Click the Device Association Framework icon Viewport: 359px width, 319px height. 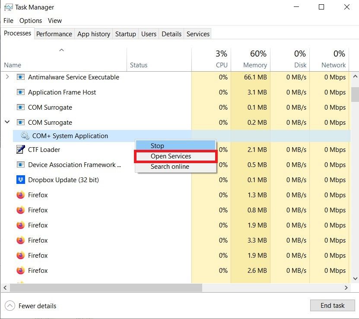point(21,165)
